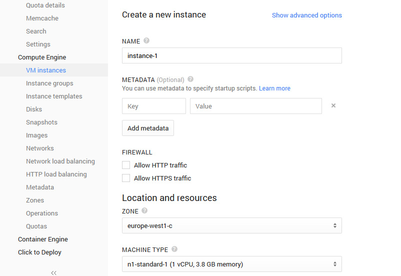Enable Allow HTTP traffic checkbox
Image resolution: width=401 pixels, height=276 pixels.
[x=126, y=165]
